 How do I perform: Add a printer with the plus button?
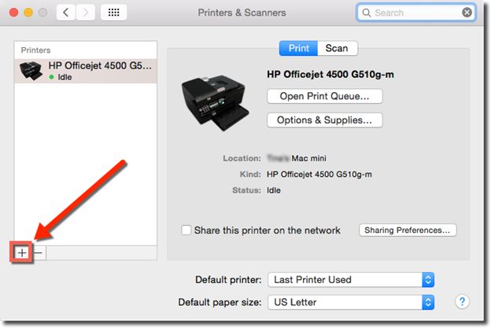point(22,252)
